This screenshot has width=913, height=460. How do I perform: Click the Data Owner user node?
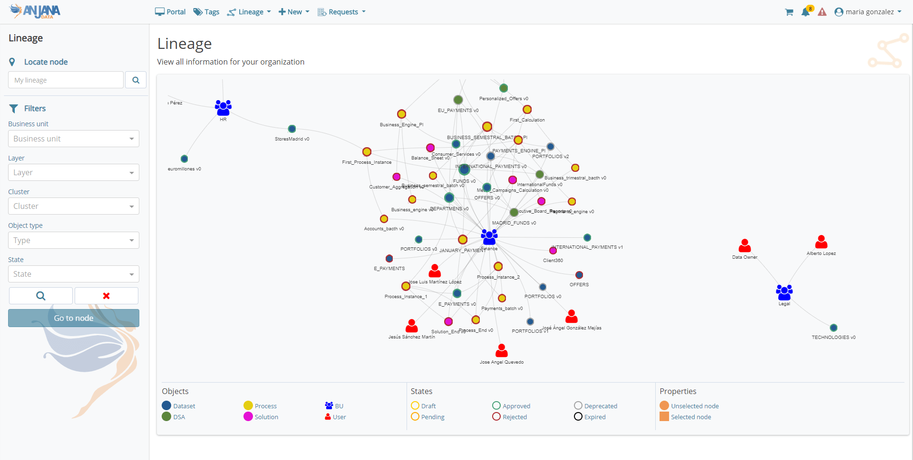click(x=745, y=246)
